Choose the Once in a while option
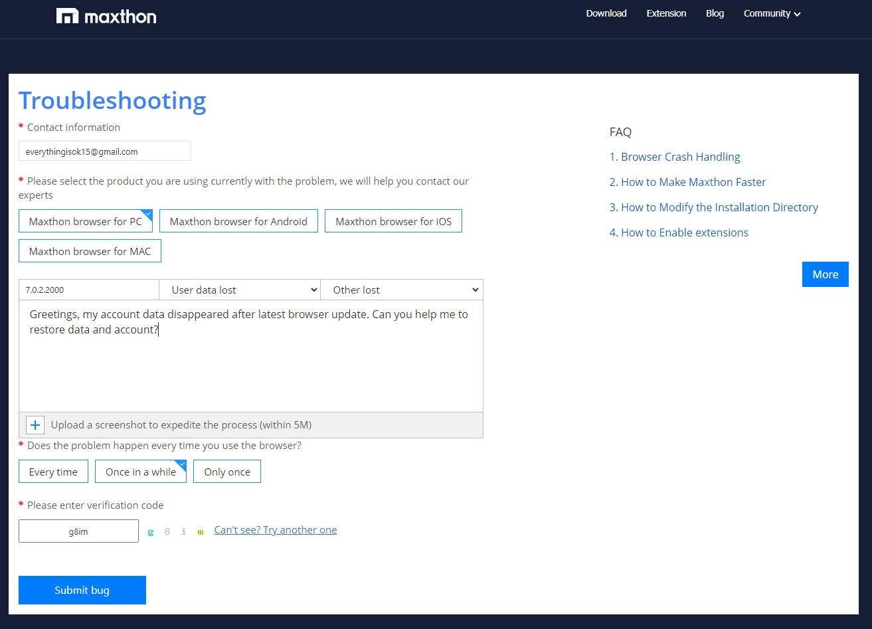 click(x=141, y=472)
